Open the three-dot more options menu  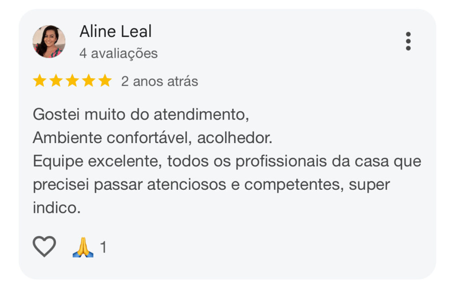point(408,41)
